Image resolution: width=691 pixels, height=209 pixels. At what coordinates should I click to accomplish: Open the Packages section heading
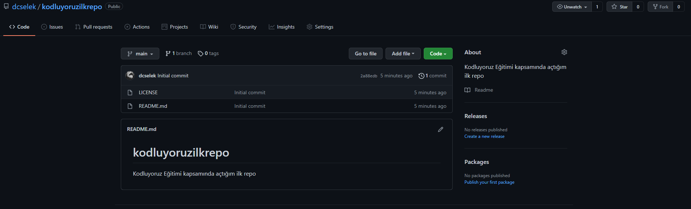(x=477, y=162)
